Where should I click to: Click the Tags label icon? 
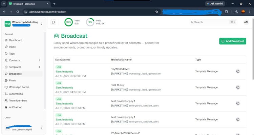(6, 54)
